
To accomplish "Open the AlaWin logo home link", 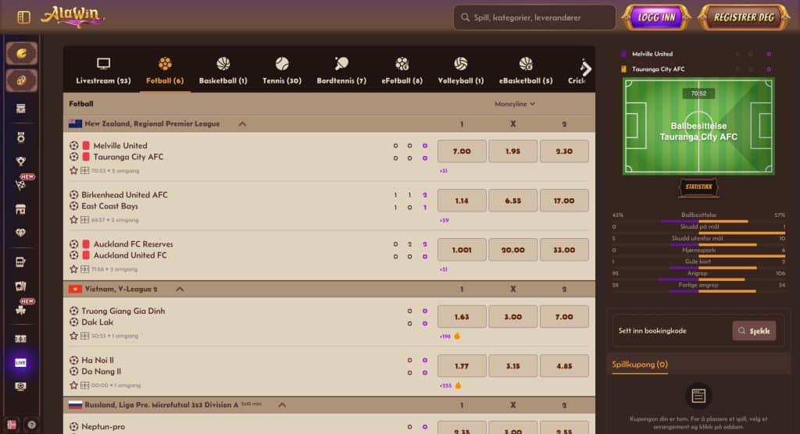I will 72,16.
